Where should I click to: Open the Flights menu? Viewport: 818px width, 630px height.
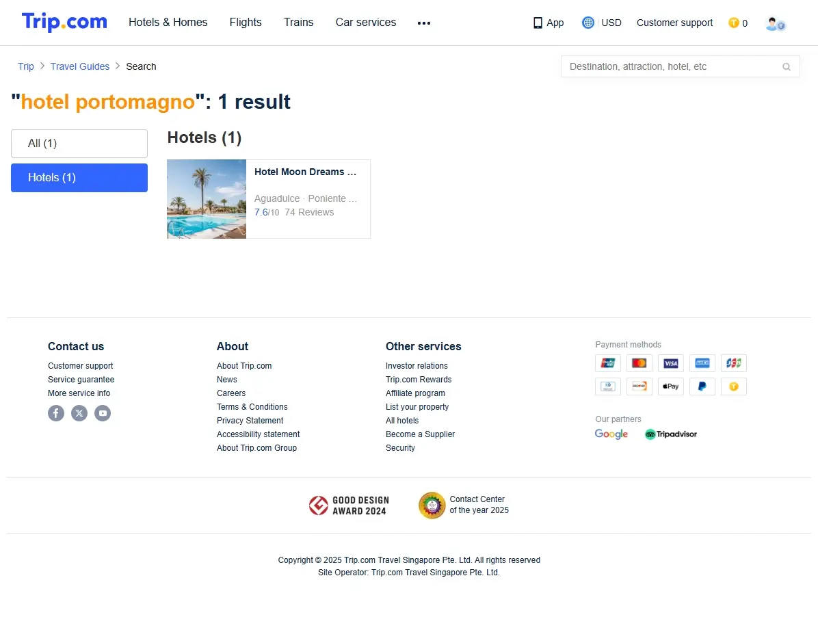[245, 23]
